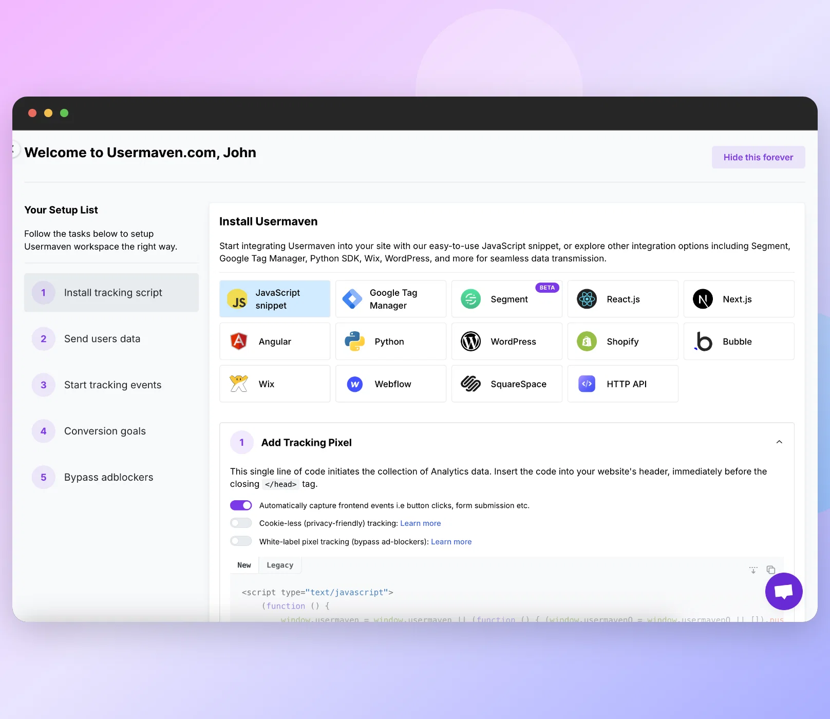Click the yellow minimize window dot

48,113
